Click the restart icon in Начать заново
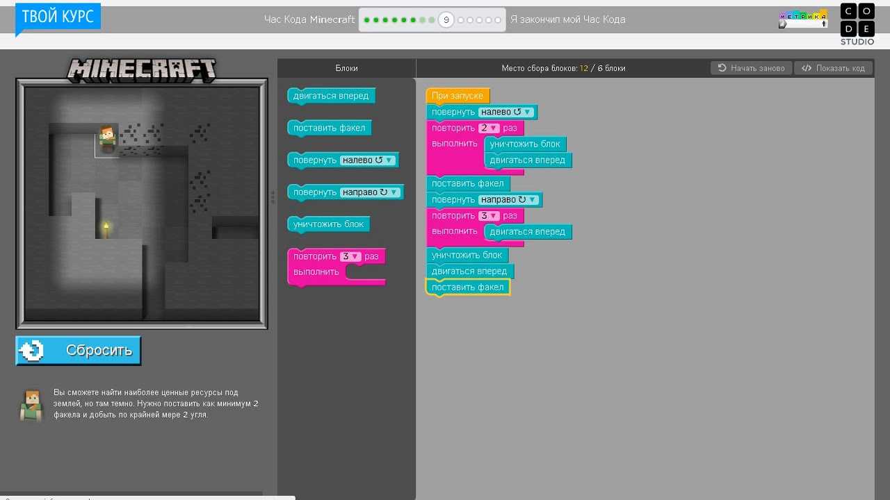 point(722,68)
